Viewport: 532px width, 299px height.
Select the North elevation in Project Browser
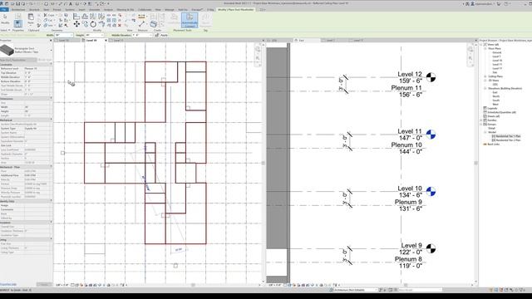coord(496,96)
